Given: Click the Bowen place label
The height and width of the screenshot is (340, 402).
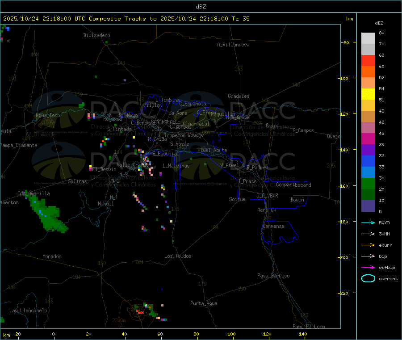Looking at the screenshot, I should coord(297,200).
